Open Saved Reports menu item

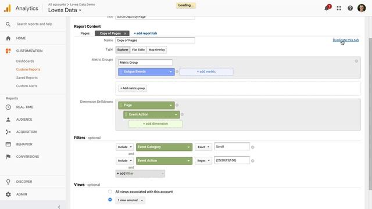[27, 78]
